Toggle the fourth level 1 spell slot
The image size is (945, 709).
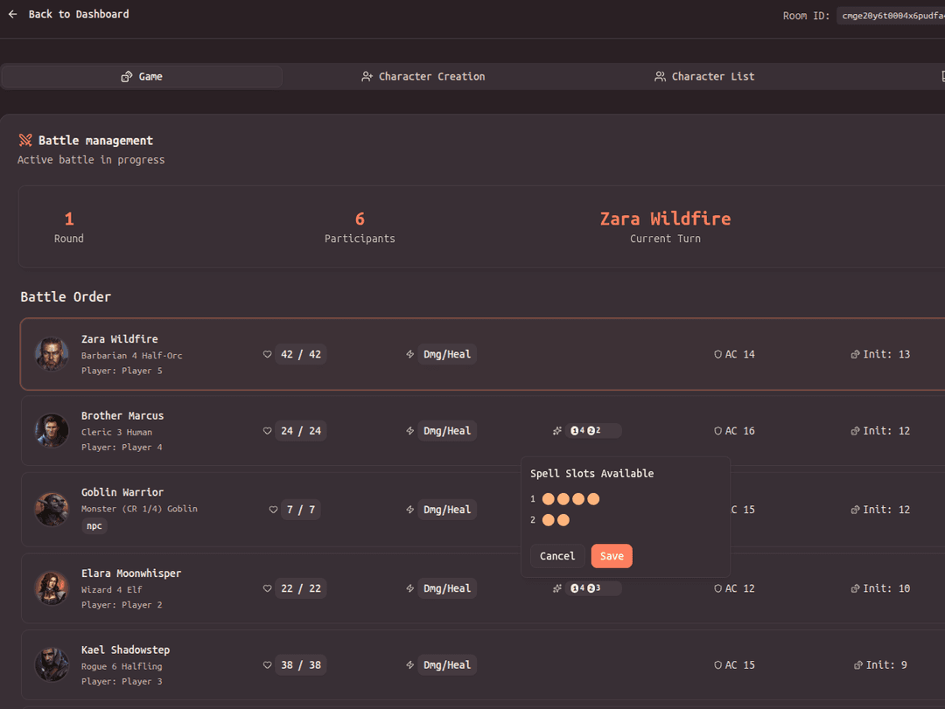(x=593, y=499)
